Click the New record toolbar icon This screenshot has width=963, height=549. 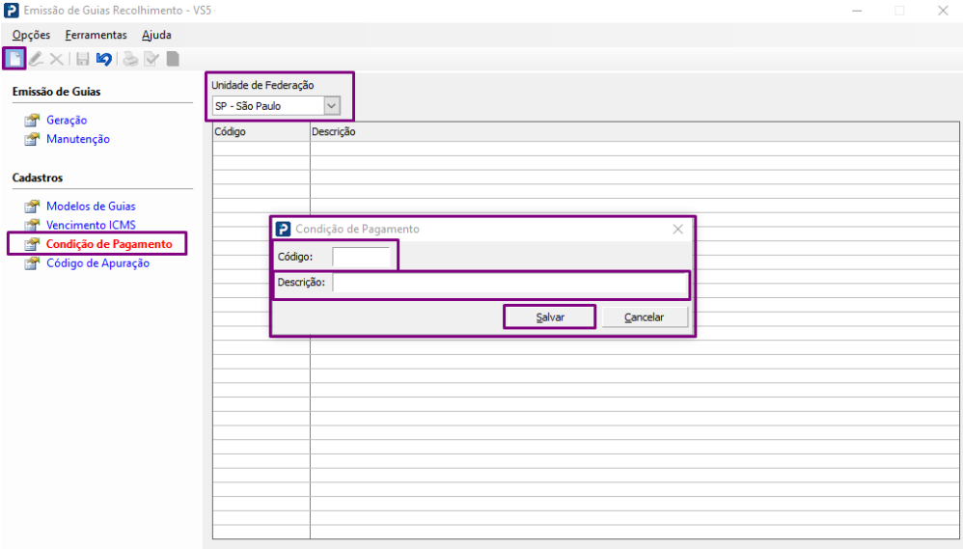pos(14,59)
